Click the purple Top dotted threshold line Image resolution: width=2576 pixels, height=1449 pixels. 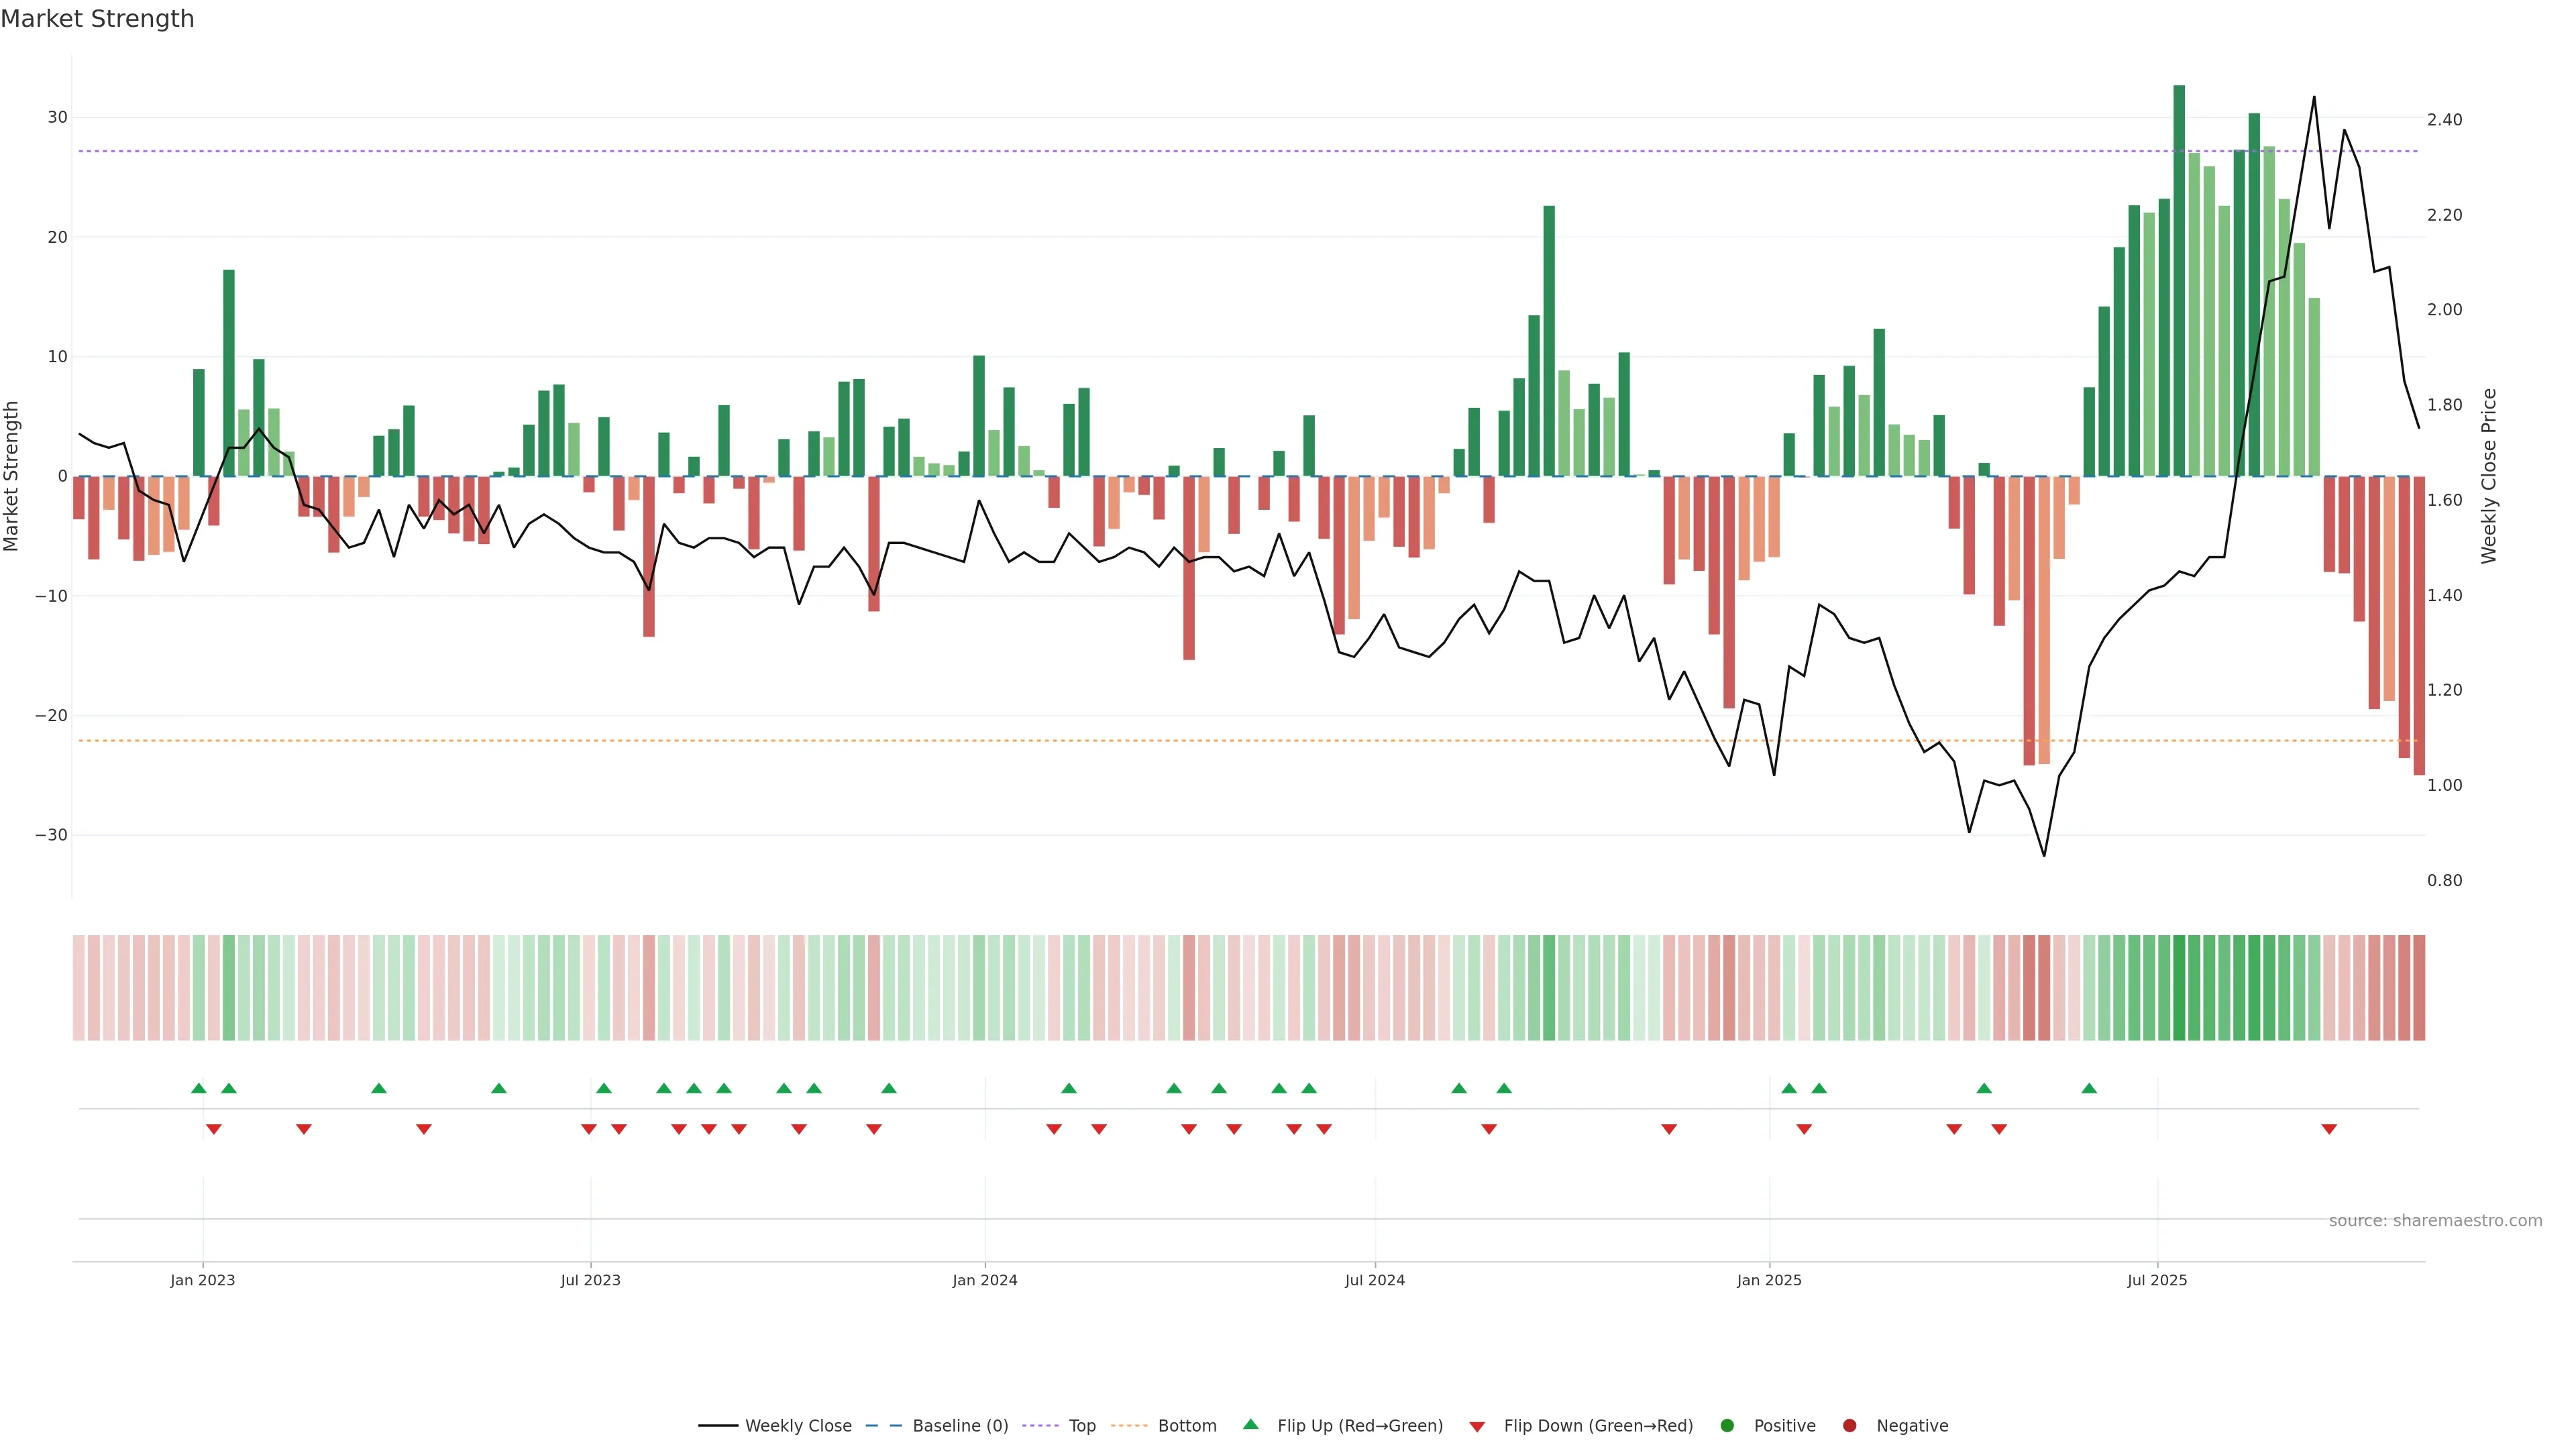(1000, 151)
